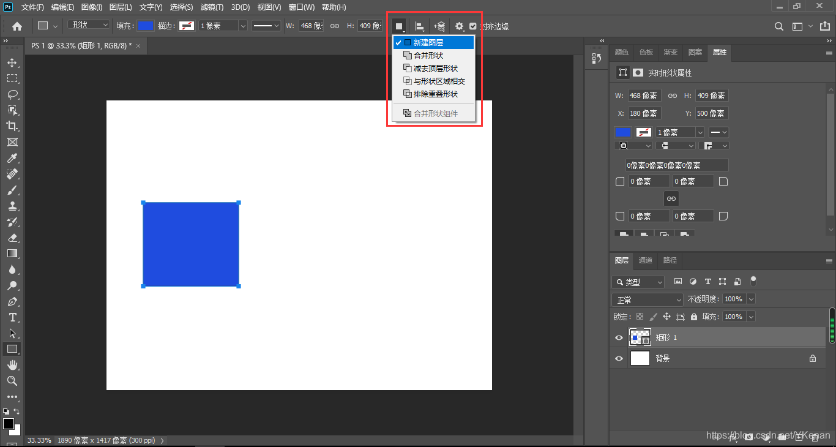Open stroke line style dropdown in options bar
Viewport: 836px width, 447px height.
click(266, 26)
